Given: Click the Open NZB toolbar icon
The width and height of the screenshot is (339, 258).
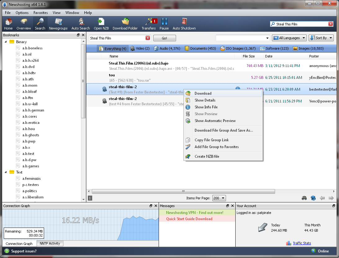Looking at the screenshot, I should pos(101,24).
